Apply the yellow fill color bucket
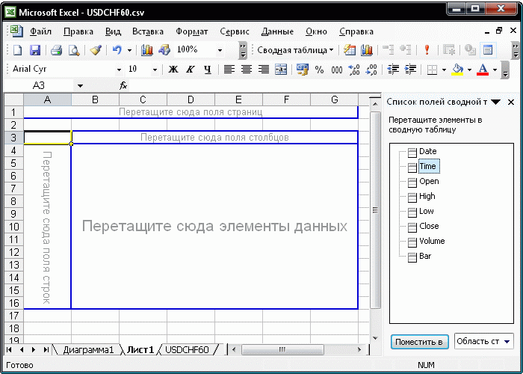The width and height of the screenshot is (523, 374). pos(457,70)
